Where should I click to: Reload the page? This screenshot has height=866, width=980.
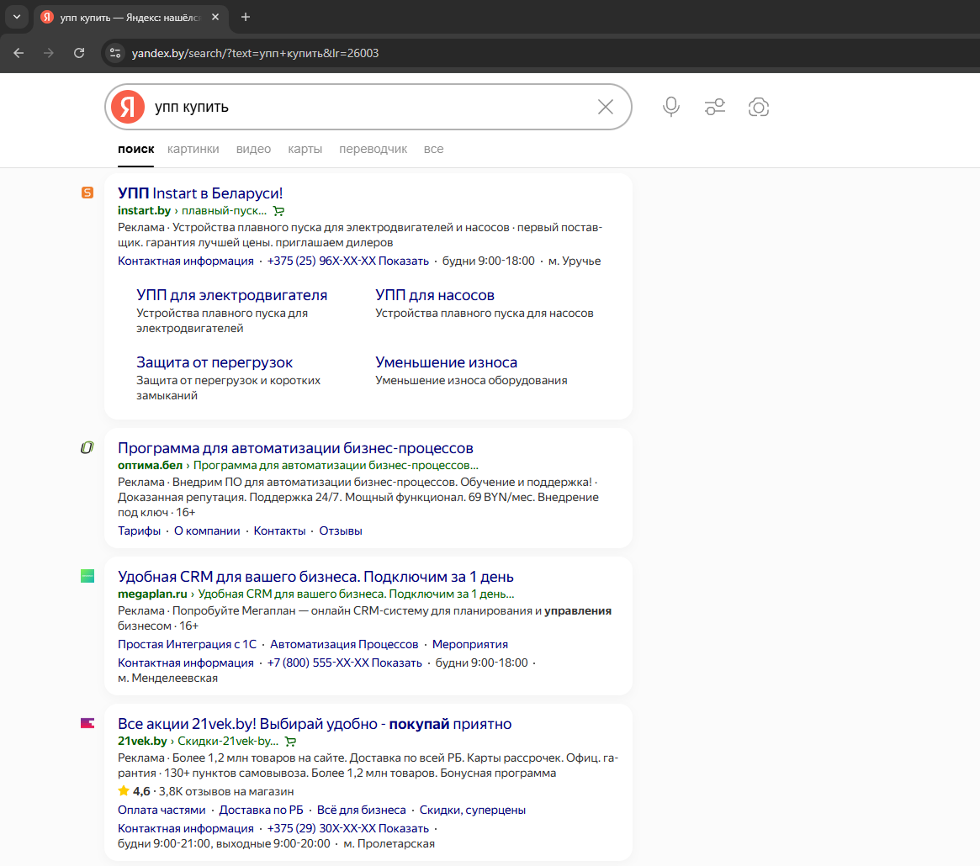click(79, 53)
